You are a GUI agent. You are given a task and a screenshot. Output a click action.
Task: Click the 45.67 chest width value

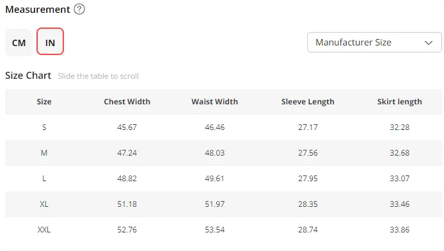pyautogui.click(x=127, y=127)
